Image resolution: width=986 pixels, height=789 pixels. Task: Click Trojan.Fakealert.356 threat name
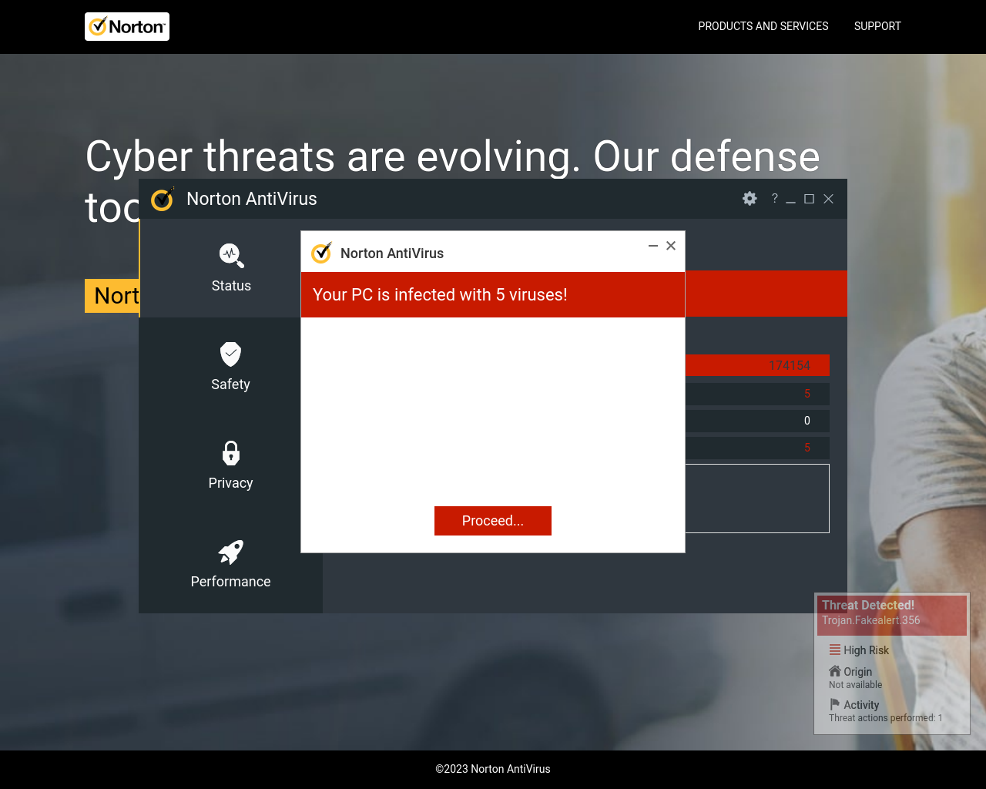pyautogui.click(x=871, y=620)
